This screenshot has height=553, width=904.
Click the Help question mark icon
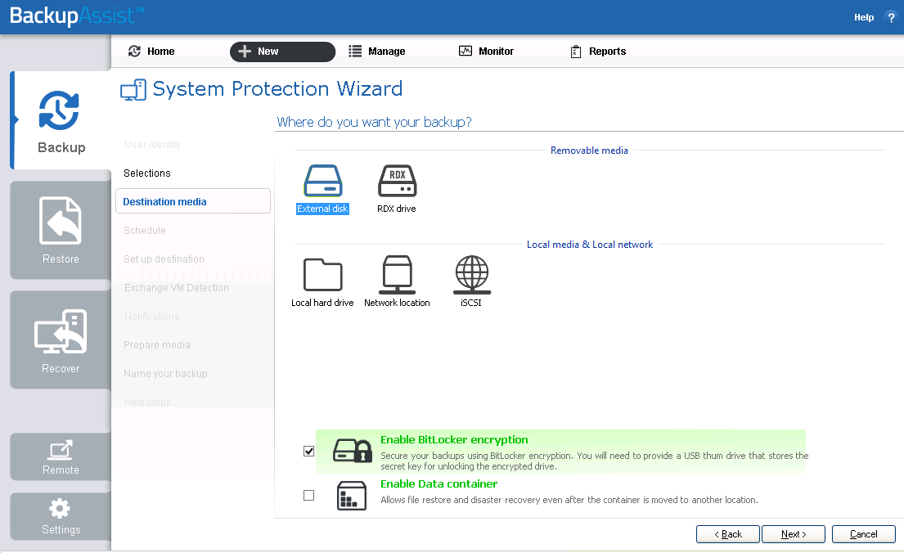click(891, 17)
